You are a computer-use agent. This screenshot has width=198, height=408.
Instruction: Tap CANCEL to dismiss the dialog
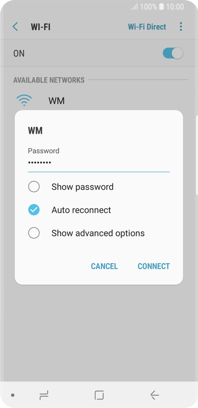(104, 266)
